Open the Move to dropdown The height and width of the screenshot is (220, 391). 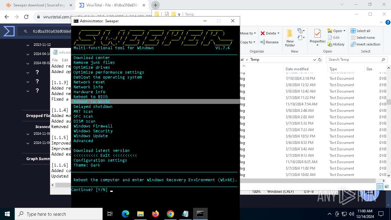(248, 33)
